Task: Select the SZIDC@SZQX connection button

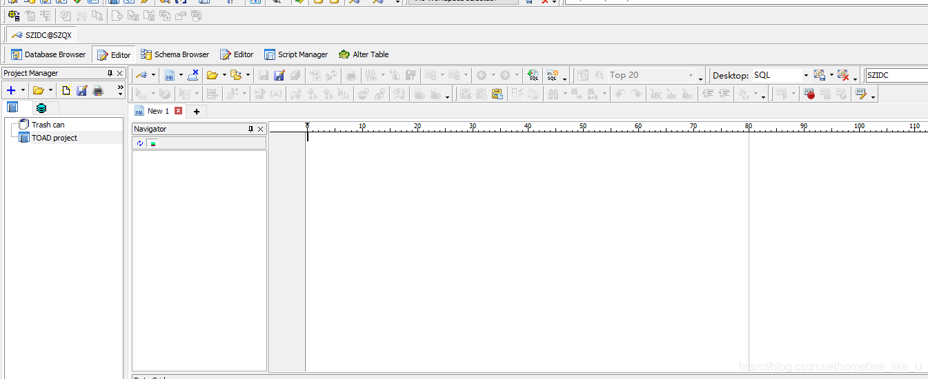Action: point(42,34)
